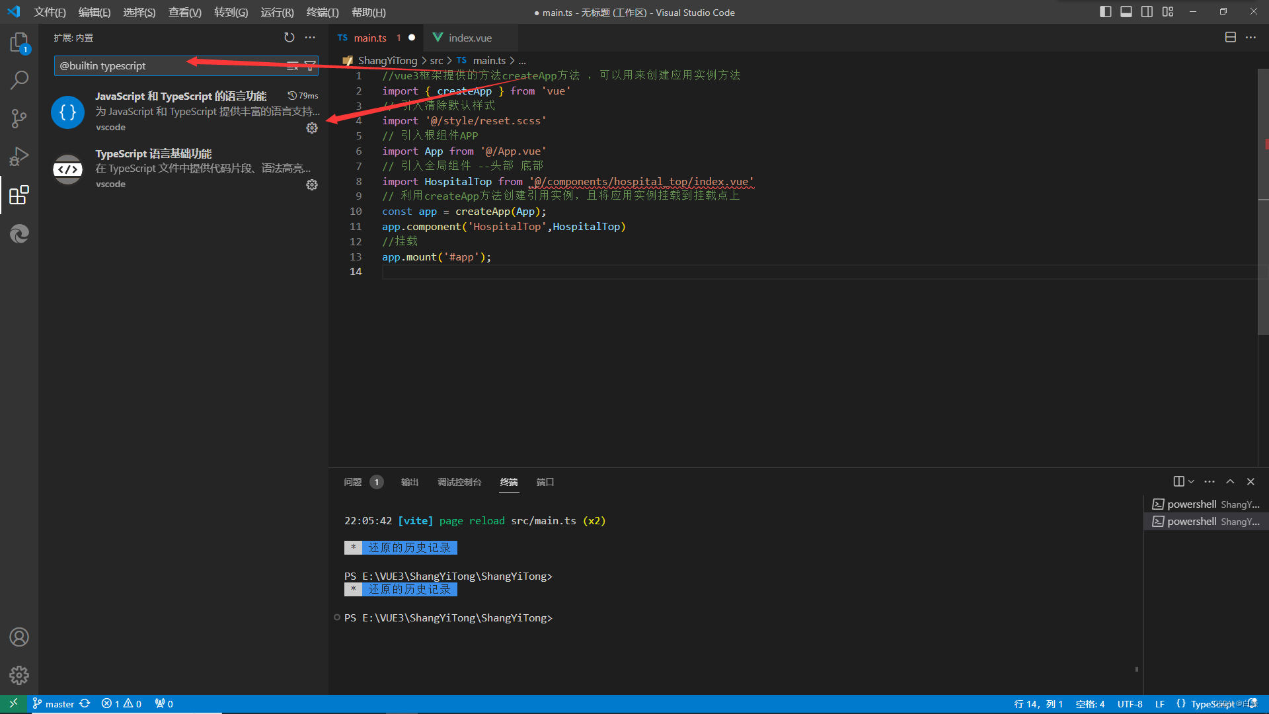This screenshot has height=714, width=1269.
Task: Open the Run and Debug view
Action: click(x=19, y=156)
